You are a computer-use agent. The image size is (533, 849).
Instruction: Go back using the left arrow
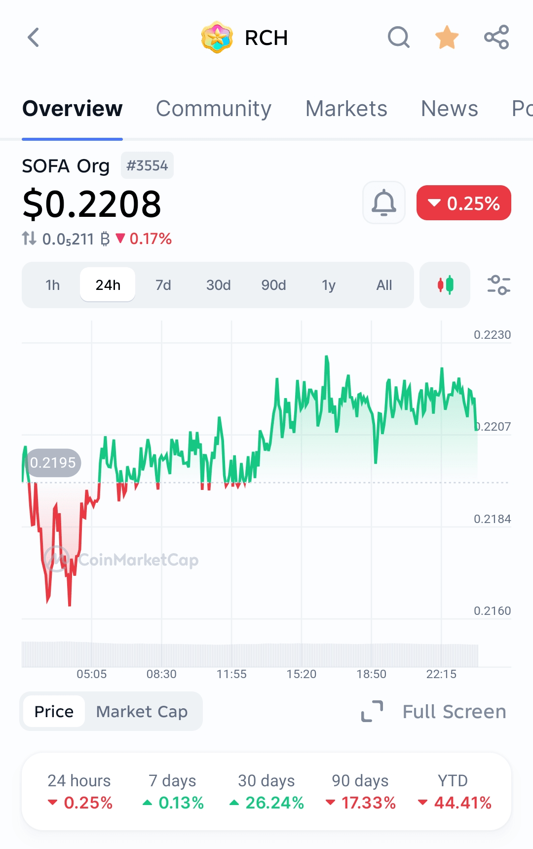point(33,37)
